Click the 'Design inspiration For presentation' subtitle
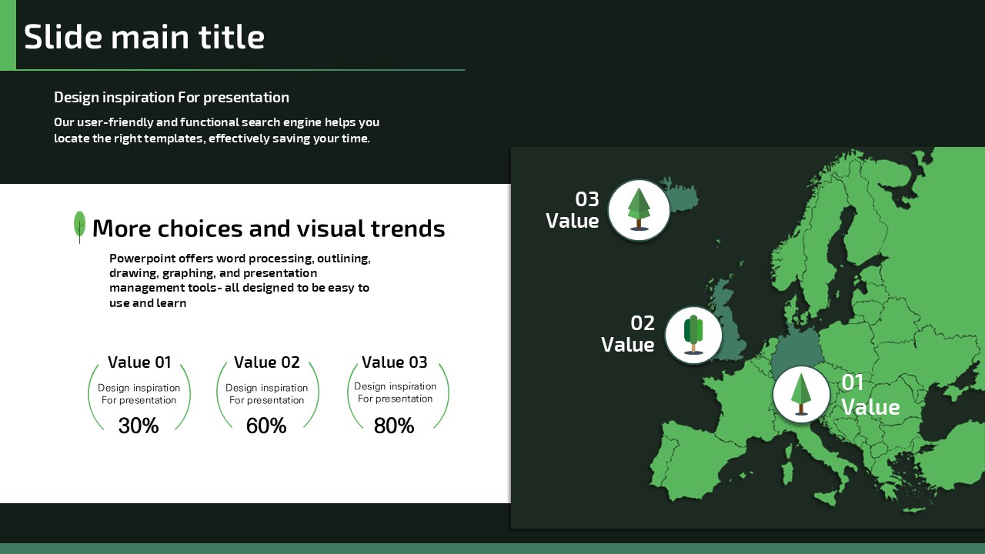The width and height of the screenshot is (985, 554). 172,97
